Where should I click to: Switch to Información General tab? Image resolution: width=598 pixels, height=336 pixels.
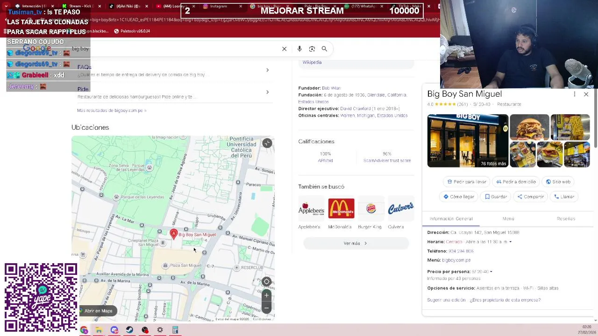click(451, 218)
